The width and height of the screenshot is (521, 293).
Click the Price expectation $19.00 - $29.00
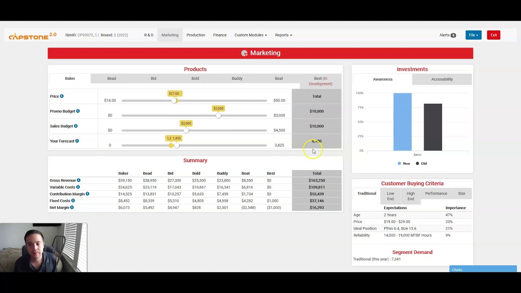click(x=397, y=222)
